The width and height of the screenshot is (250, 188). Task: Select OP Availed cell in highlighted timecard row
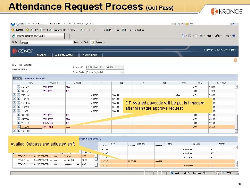click(x=54, y=127)
